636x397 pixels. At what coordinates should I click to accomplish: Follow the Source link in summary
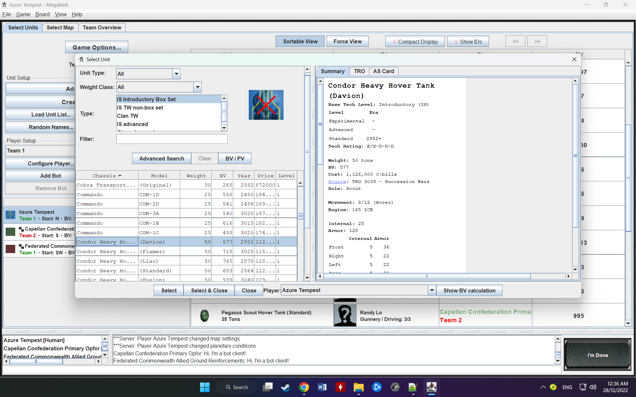tap(337, 182)
